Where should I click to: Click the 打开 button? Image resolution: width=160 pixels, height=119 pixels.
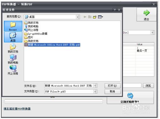pyautogui.click(x=113, y=86)
